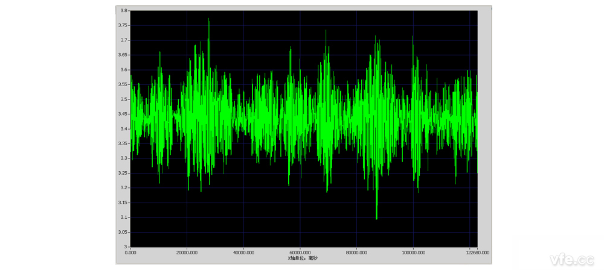The height and width of the screenshot is (270, 604).
Task: Click the 80000.000 X-axis tick label
Action: pos(356,252)
